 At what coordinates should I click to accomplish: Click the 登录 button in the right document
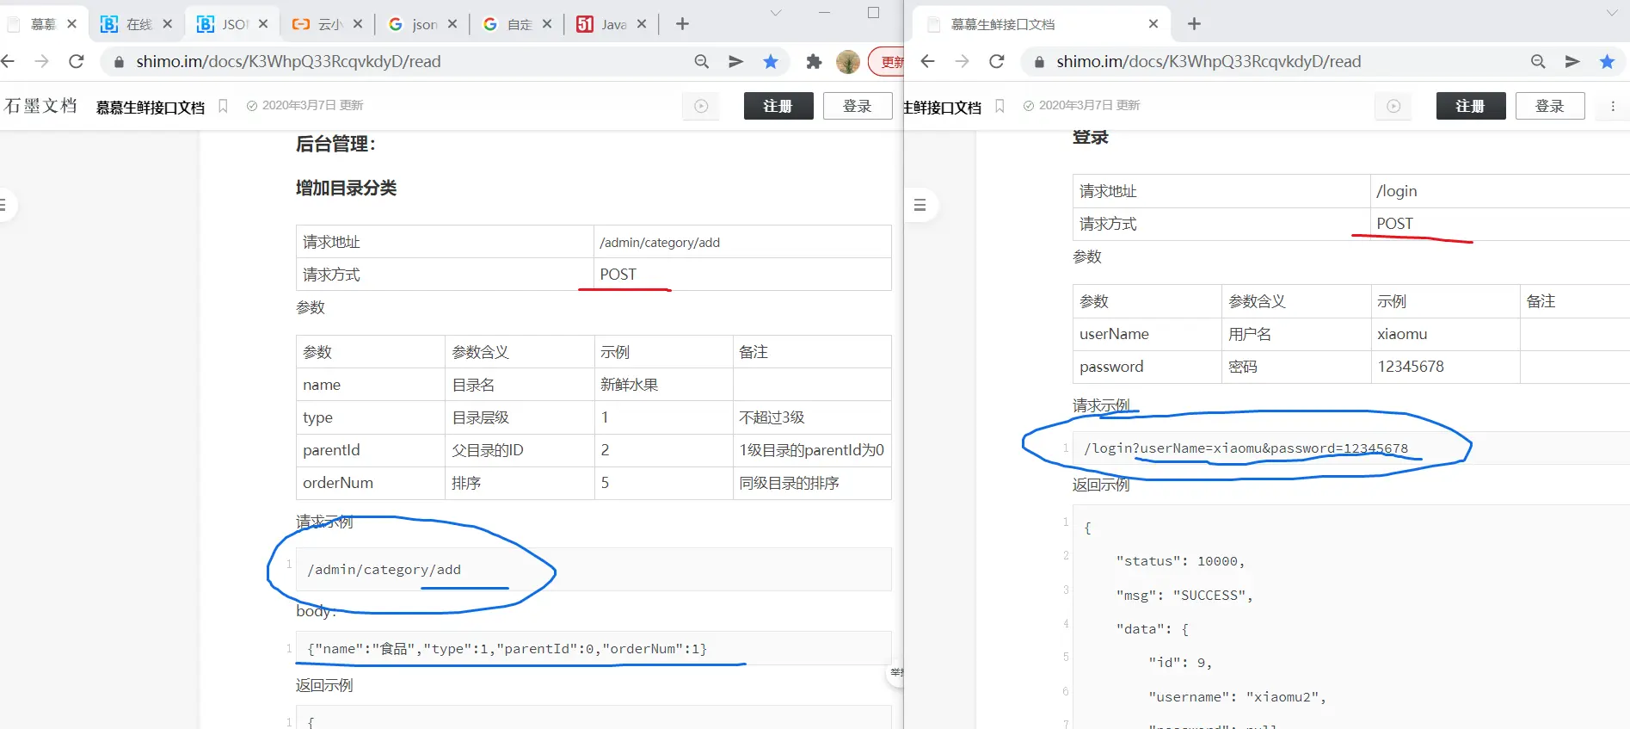1549,106
